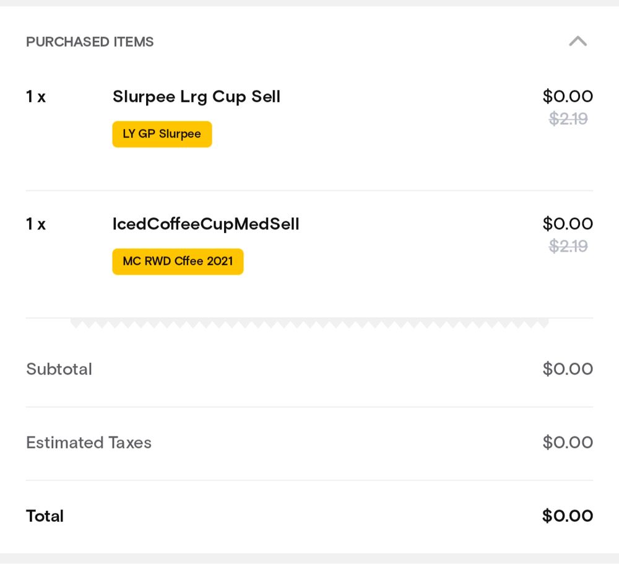Image resolution: width=619 pixels, height=569 pixels.
Task: Click the Slurpee $0.00 price
Action: 568,96
